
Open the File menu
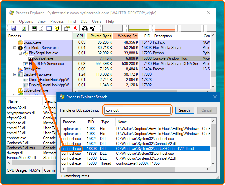(11, 21)
